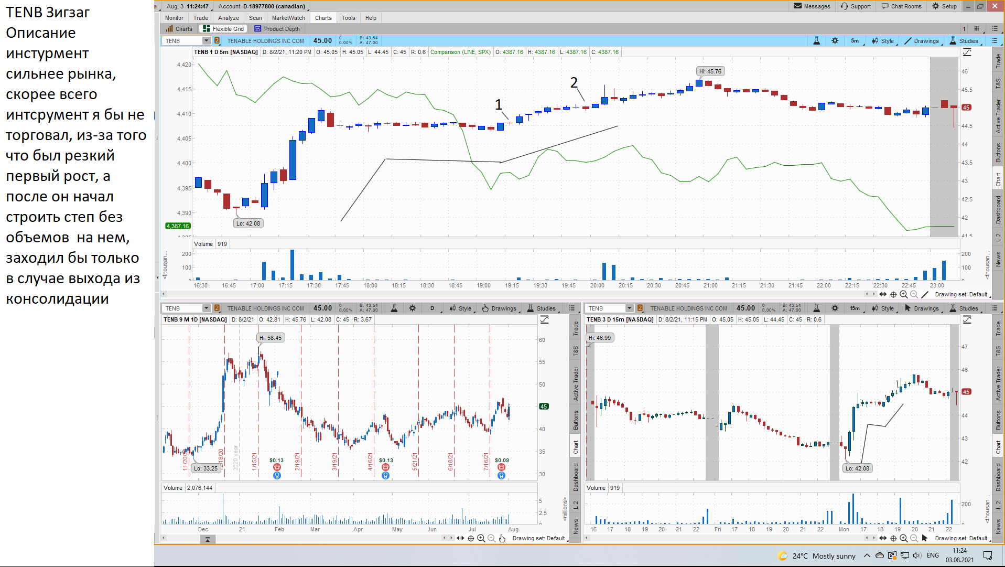Toggle the Buttons side panel of the 5m chart
The image size is (1005, 567).
tap(998, 153)
